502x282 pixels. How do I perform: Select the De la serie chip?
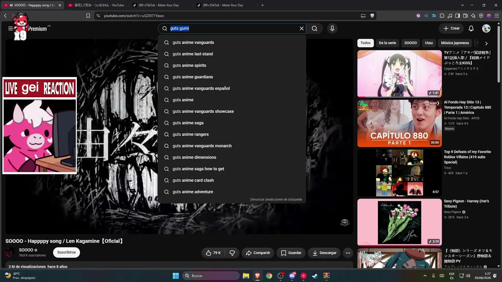tap(387, 43)
